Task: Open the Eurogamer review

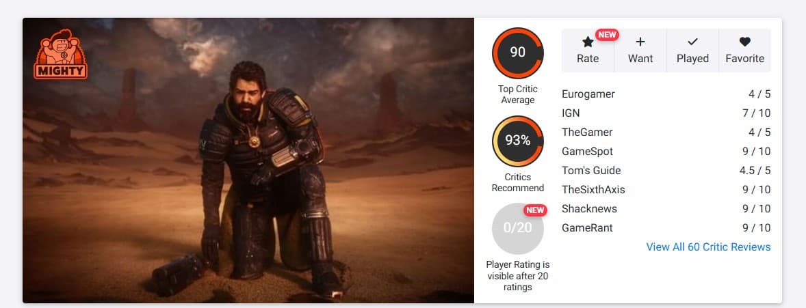Action: tap(666, 94)
